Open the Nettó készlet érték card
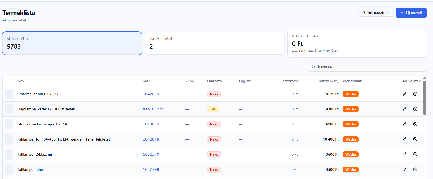433x179 pixels. coord(357,43)
